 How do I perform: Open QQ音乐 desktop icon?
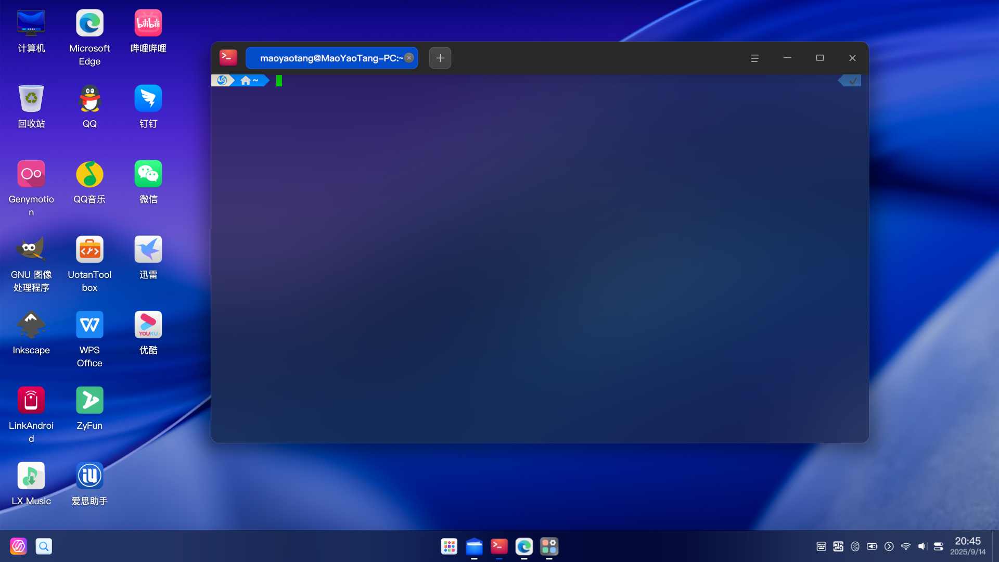89,182
